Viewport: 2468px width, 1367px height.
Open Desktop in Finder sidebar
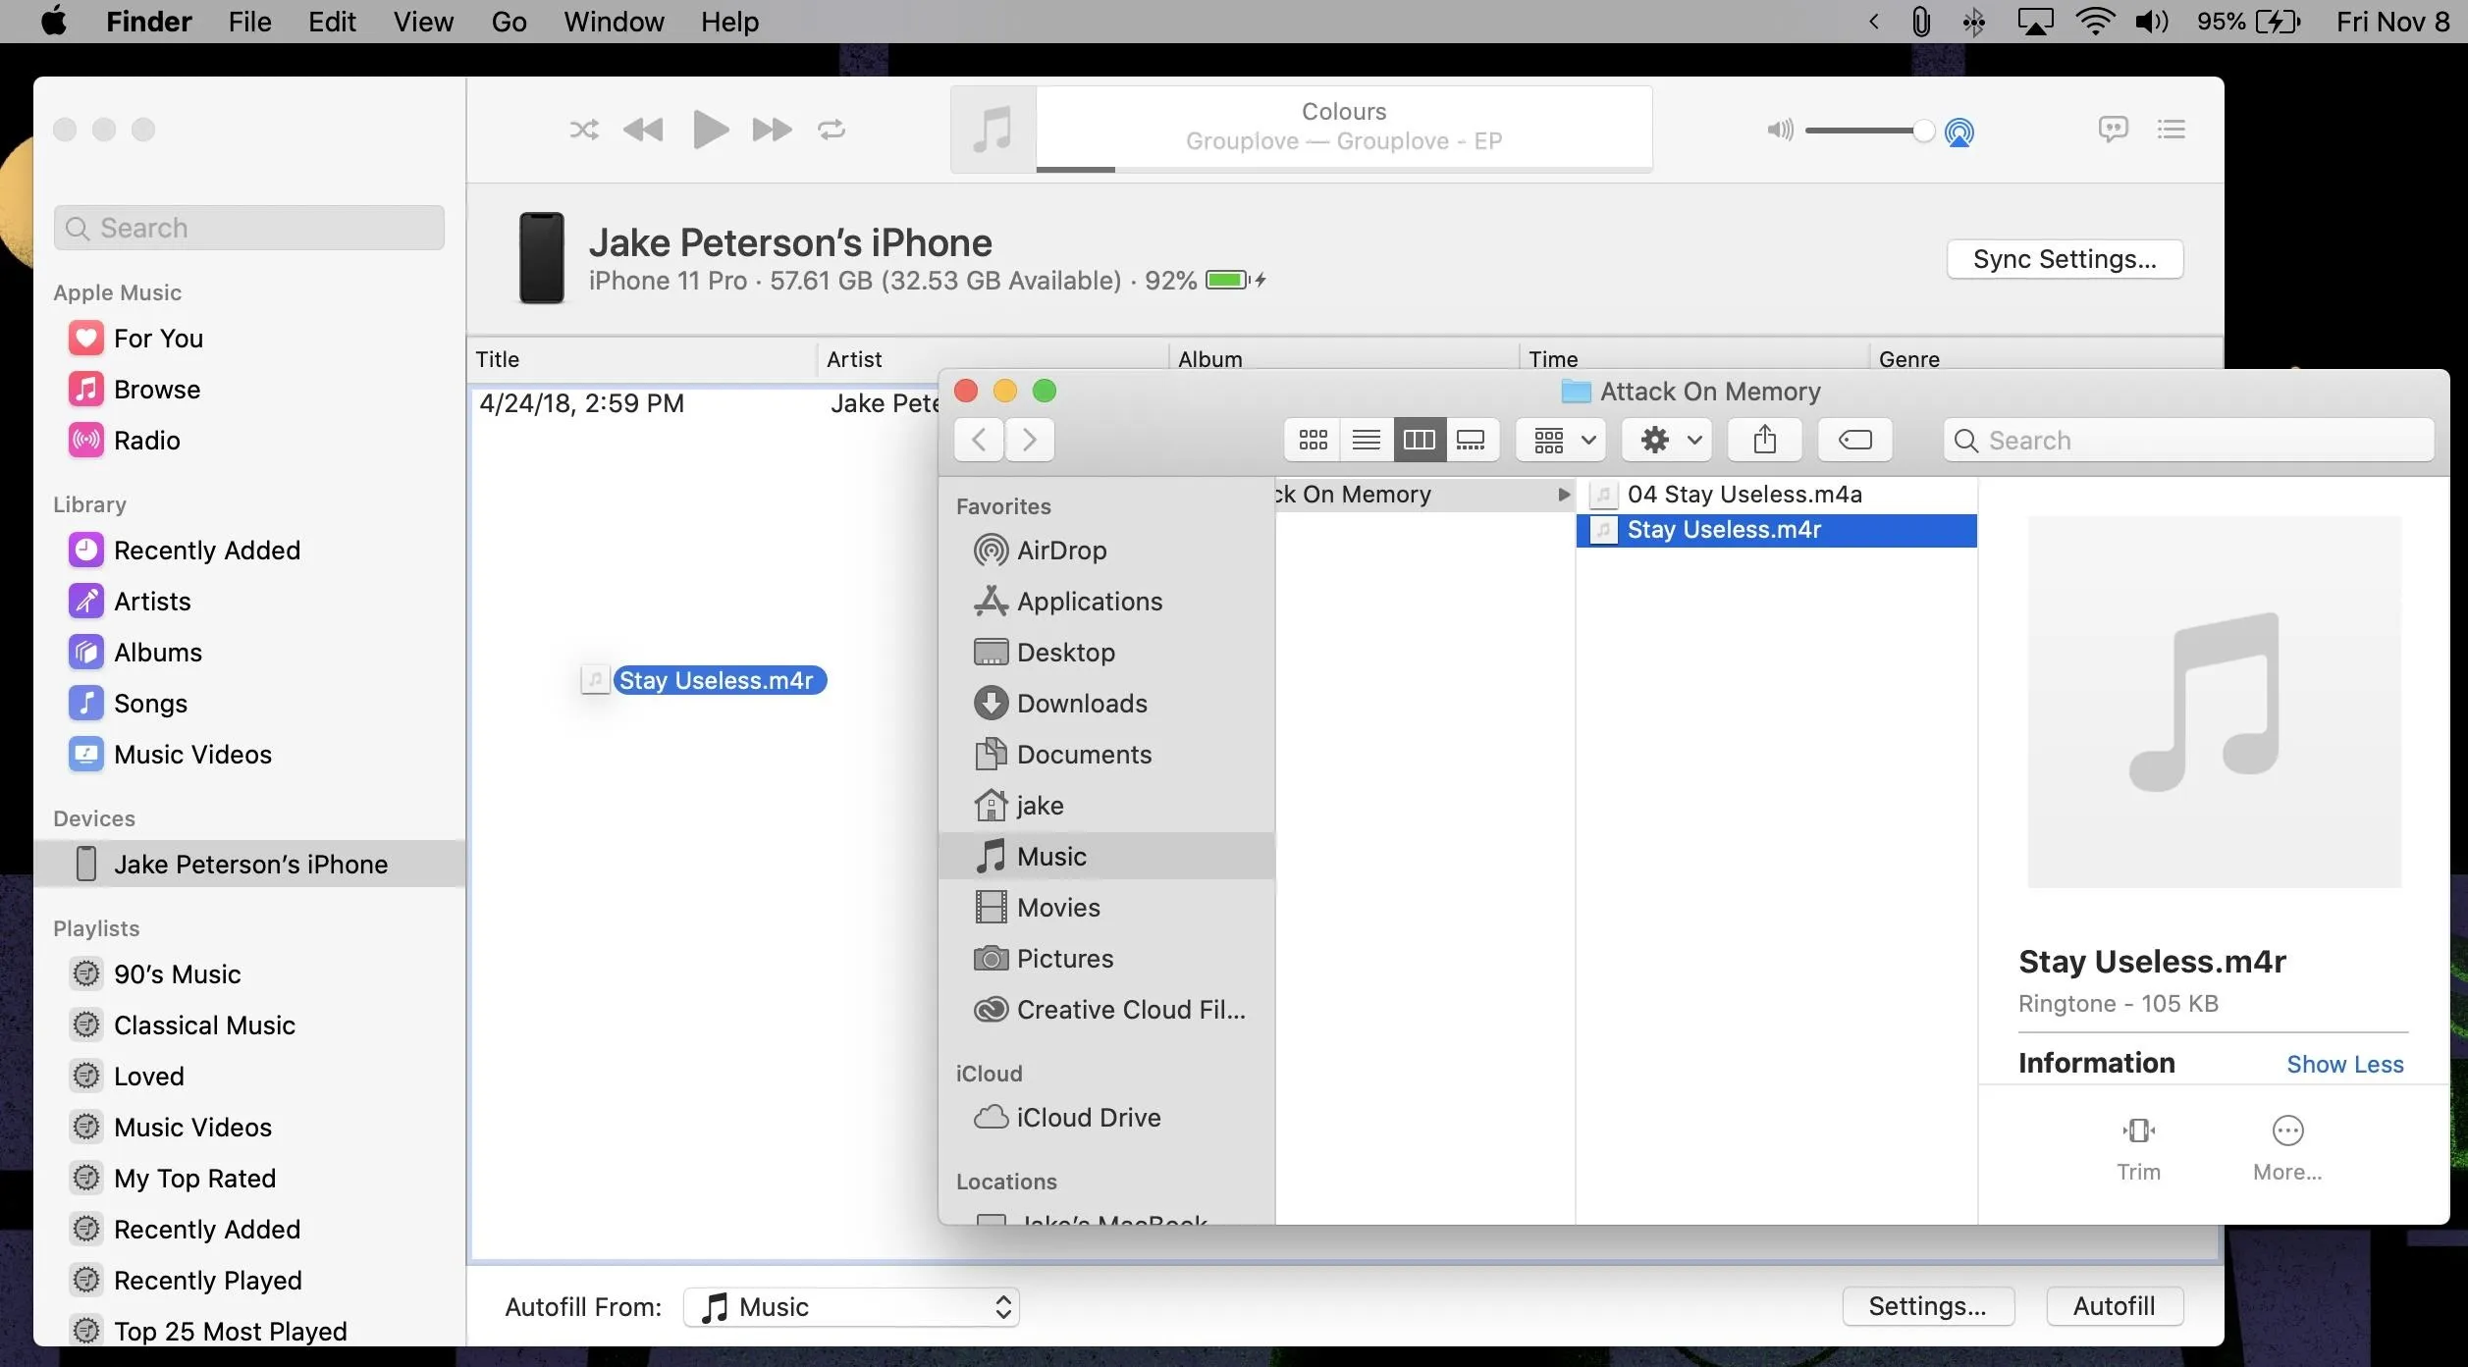(1045, 653)
